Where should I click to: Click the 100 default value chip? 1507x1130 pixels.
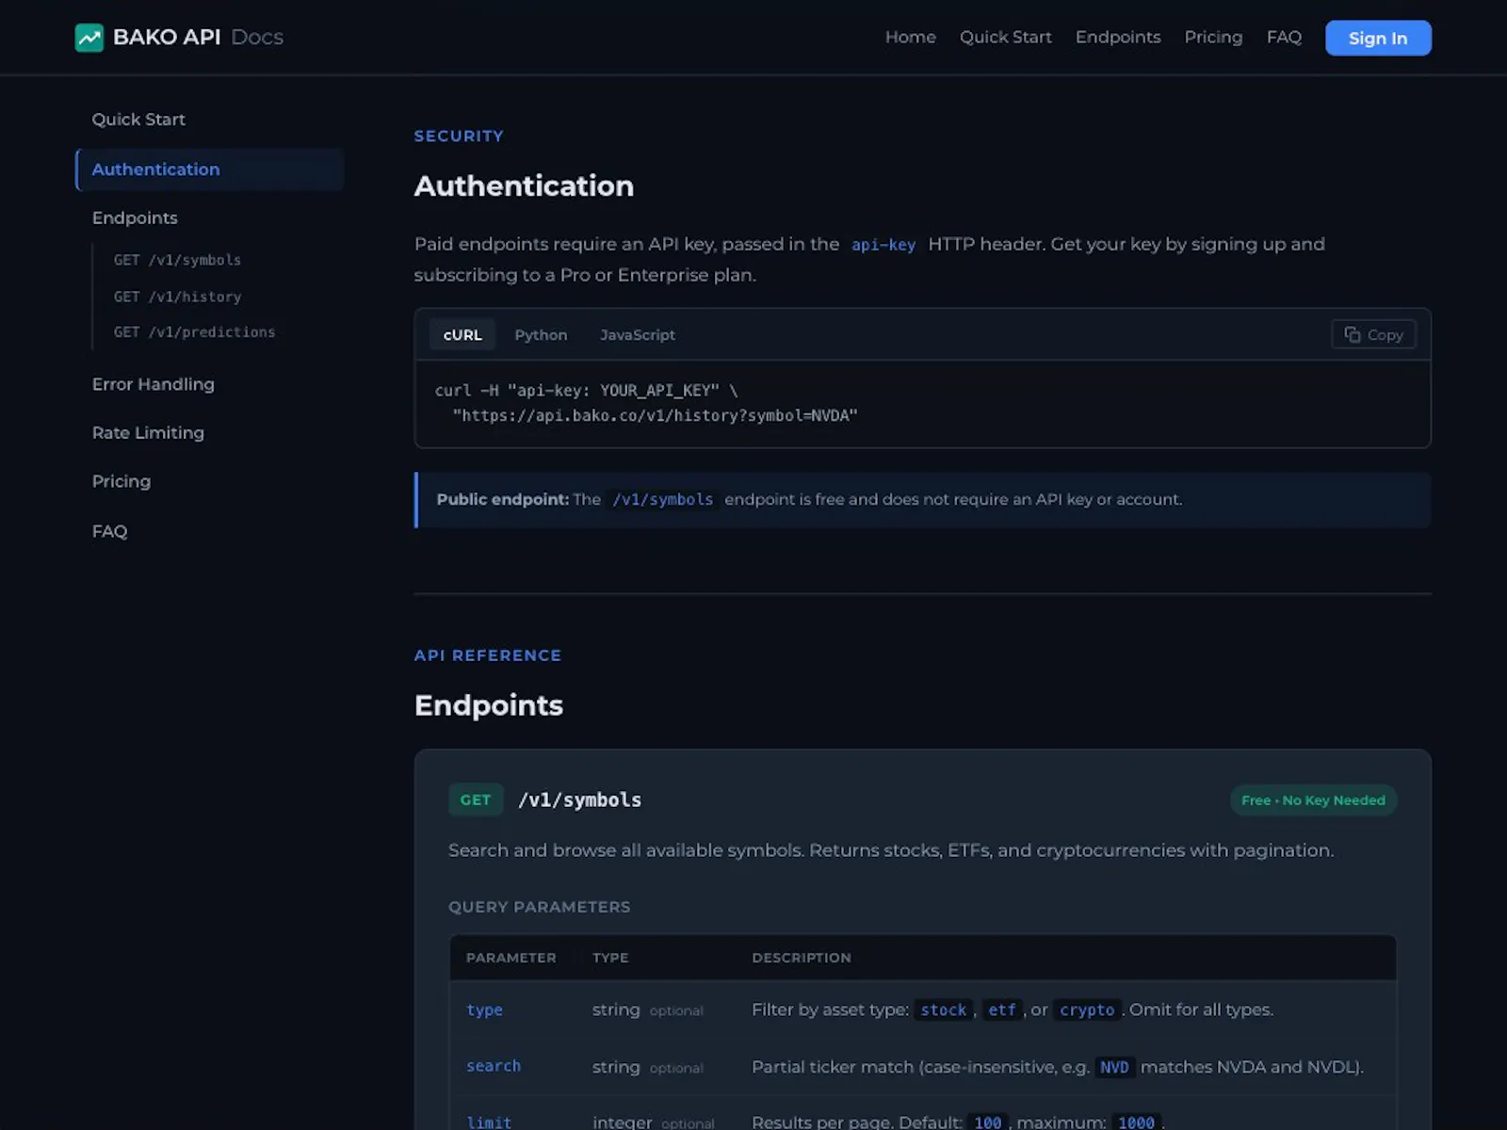tap(987, 1122)
